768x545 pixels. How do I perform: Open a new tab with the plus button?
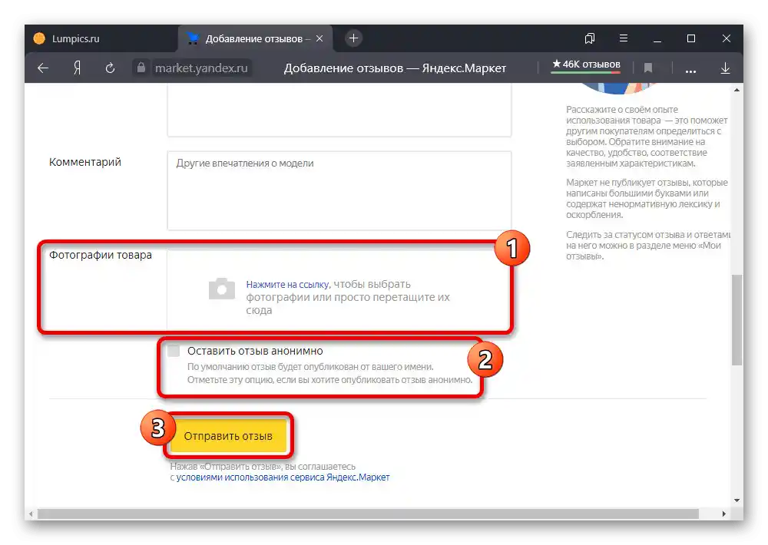(x=353, y=37)
